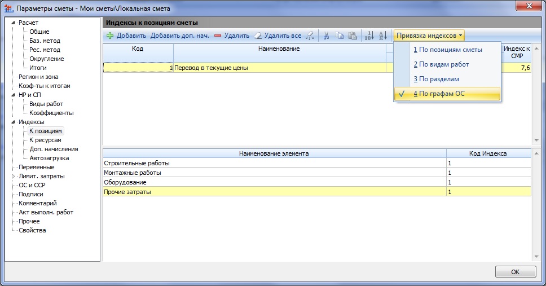Click the eraser Удалить все icon
This screenshot has height=286, width=546.
[x=258, y=36]
